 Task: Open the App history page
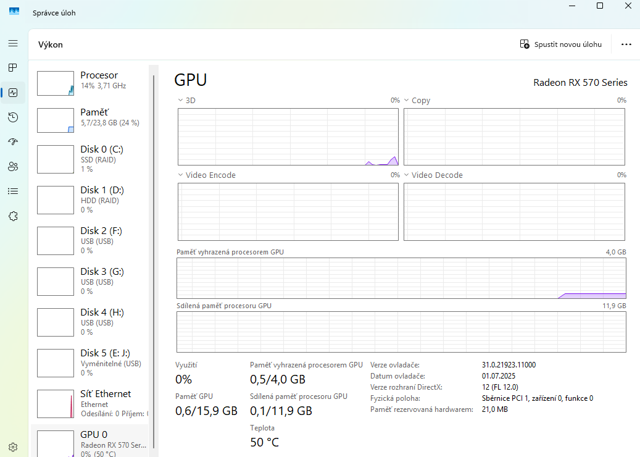13,117
